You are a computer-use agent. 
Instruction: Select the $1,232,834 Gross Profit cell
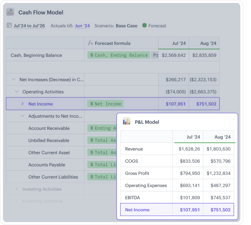(x=218, y=173)
